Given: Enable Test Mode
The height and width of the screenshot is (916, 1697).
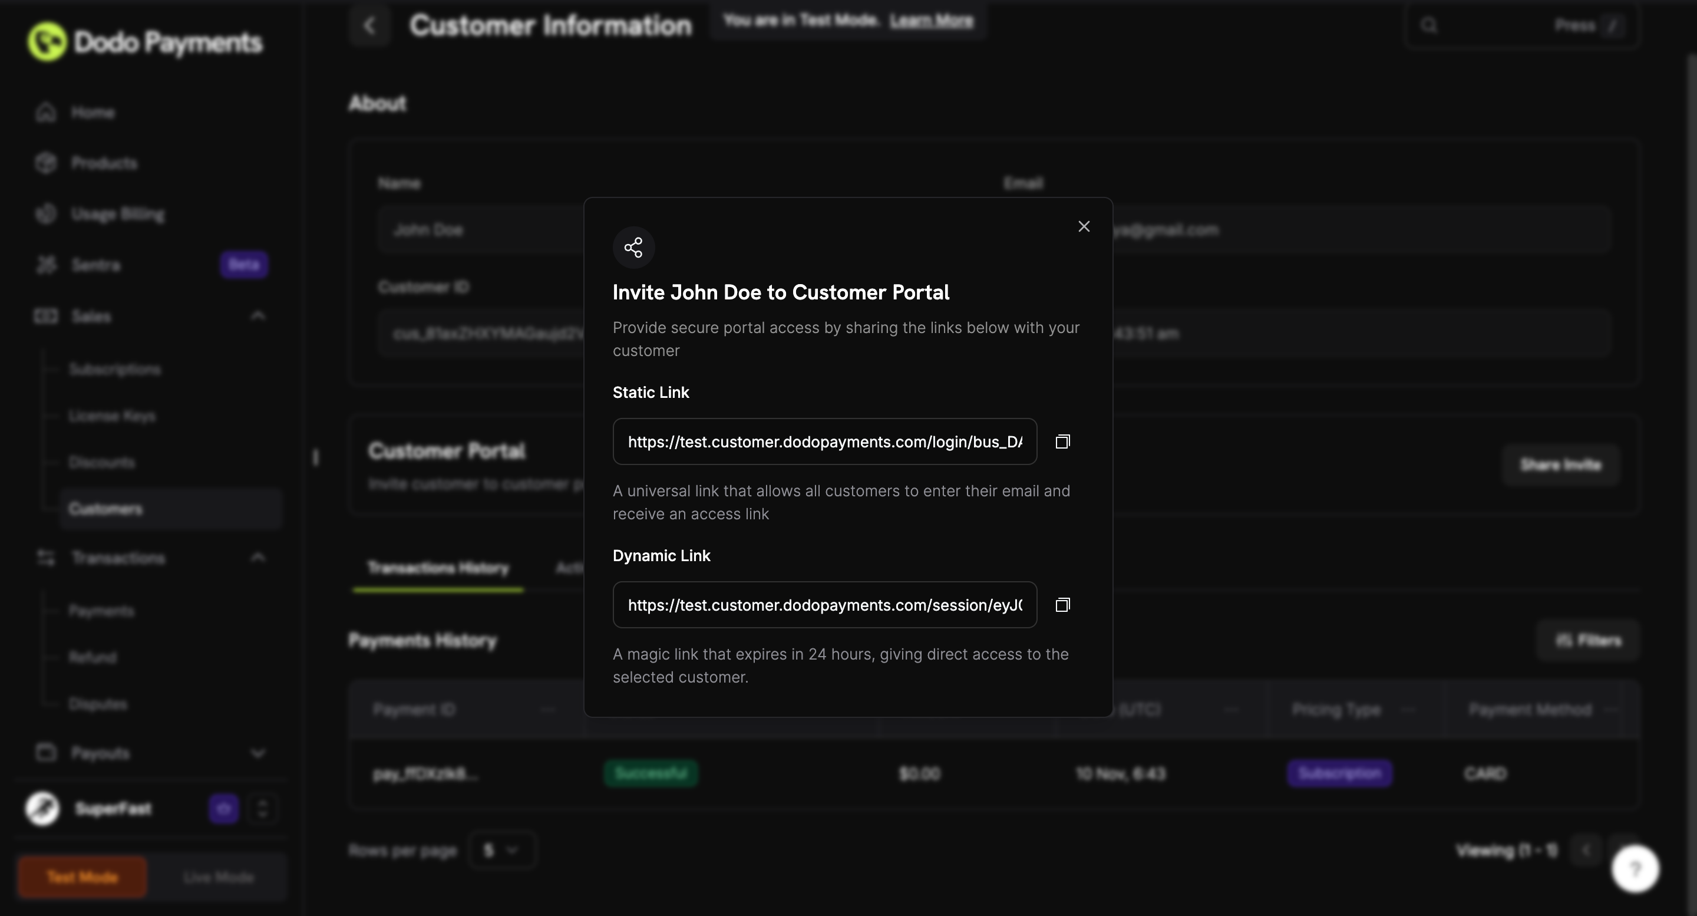Looking at the screenshot, I should point(82,877).
